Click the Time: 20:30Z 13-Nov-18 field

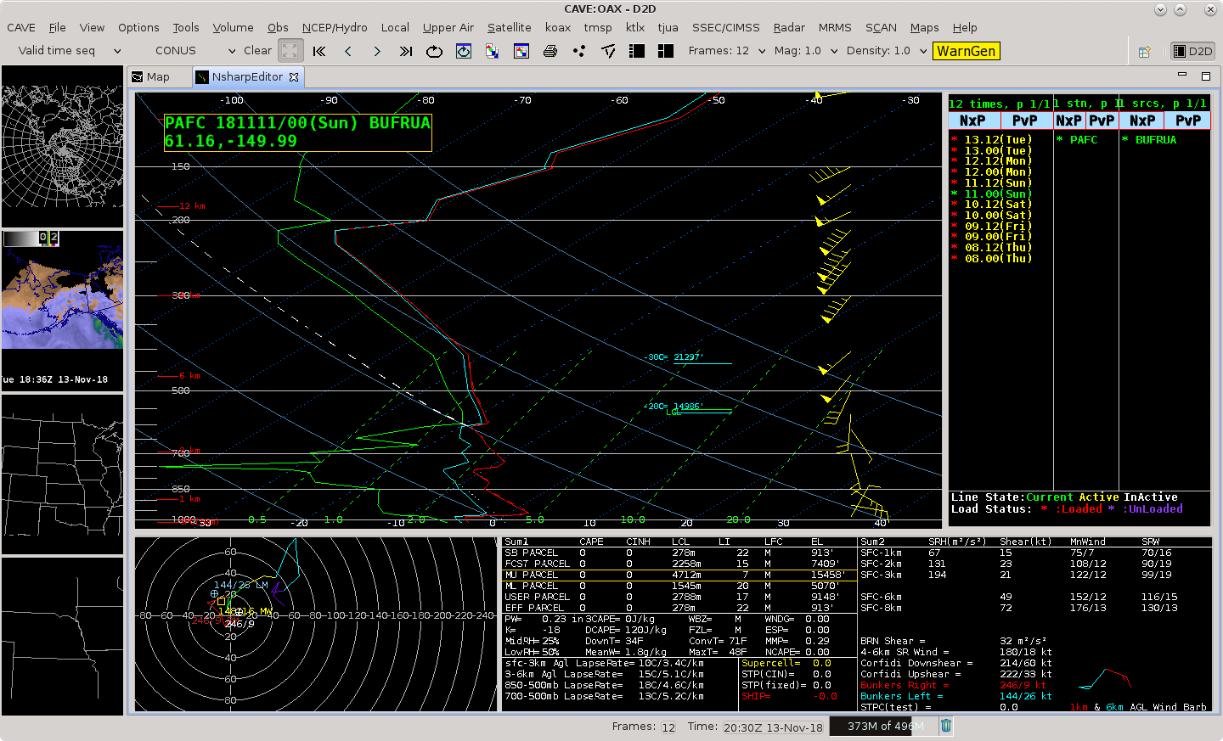[773, 727]
